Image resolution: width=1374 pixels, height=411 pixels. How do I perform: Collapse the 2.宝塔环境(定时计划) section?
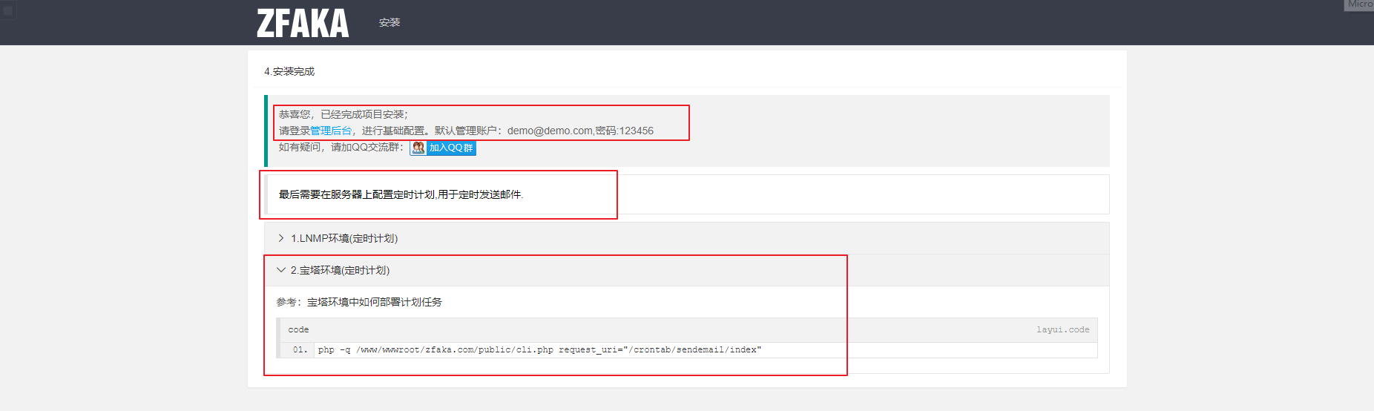pyautogui.click(x=686, y=270)
